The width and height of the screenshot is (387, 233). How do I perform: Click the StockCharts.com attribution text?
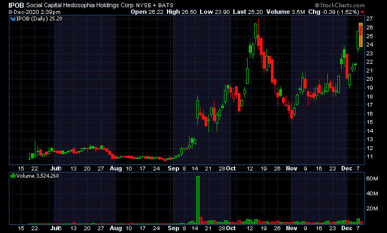point(339,5)
